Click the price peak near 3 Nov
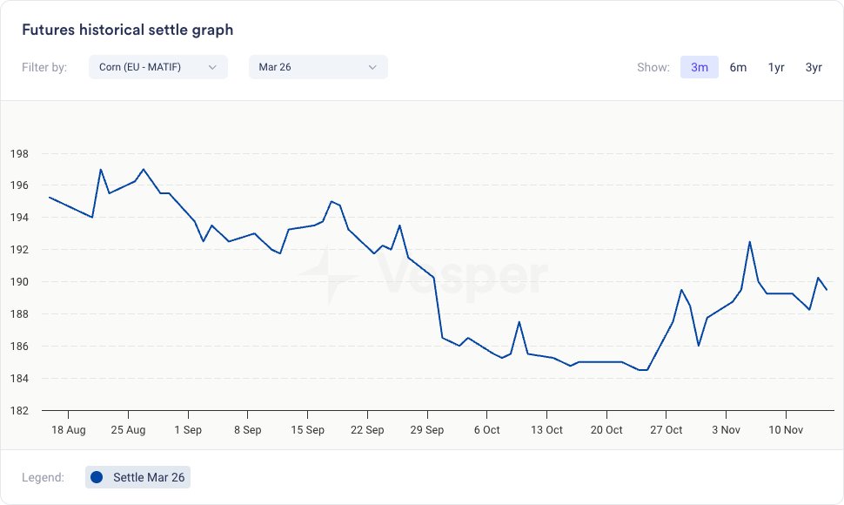 (x=749, y=242)
